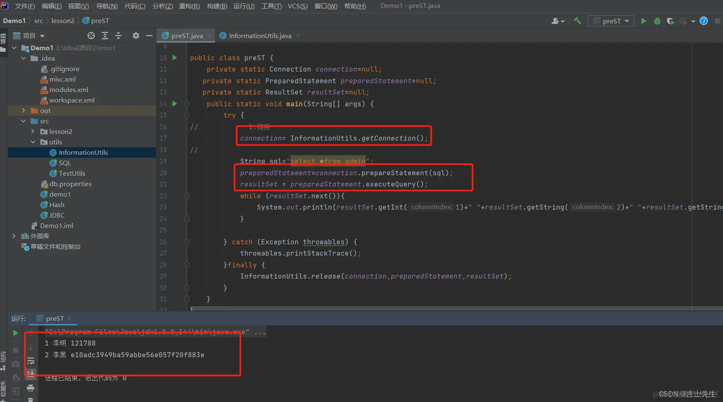The height and width of the screenshot is (402, 723).
Task: Toggle scroll-to-end in Run console
Action: [x=31, y=373]
